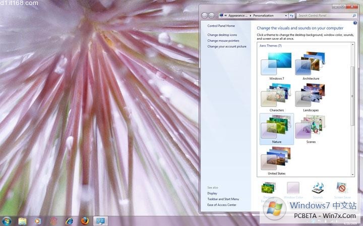This screenshot has width=363, height=226.
Task: Launch Firefox from taskbar
Action: click(x=85, y=221)
